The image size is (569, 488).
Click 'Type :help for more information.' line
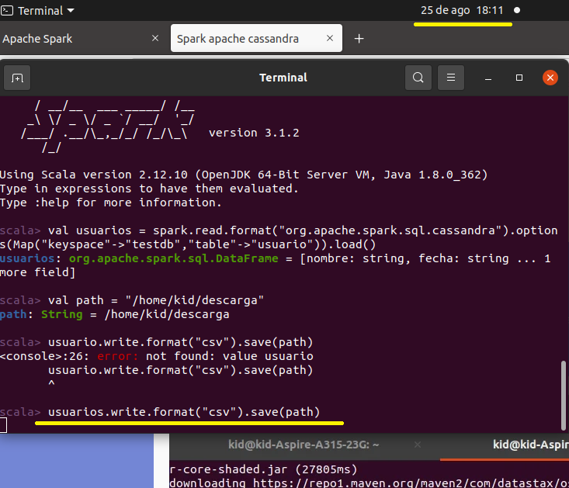point(111,202)
